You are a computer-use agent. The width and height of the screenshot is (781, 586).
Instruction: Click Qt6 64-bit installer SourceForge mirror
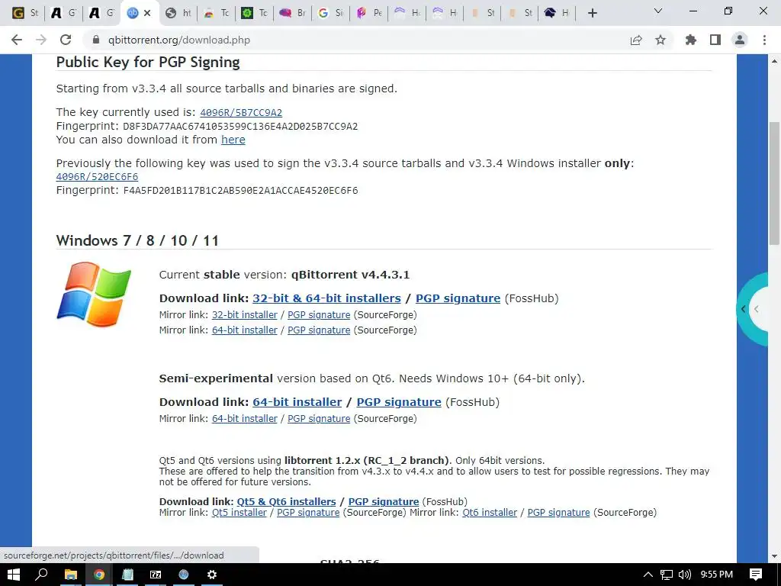click(x=245, y=419)
